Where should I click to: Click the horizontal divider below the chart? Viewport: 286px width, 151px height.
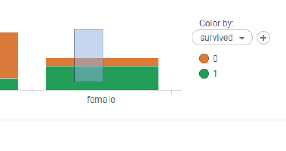(x=143, y=120)
